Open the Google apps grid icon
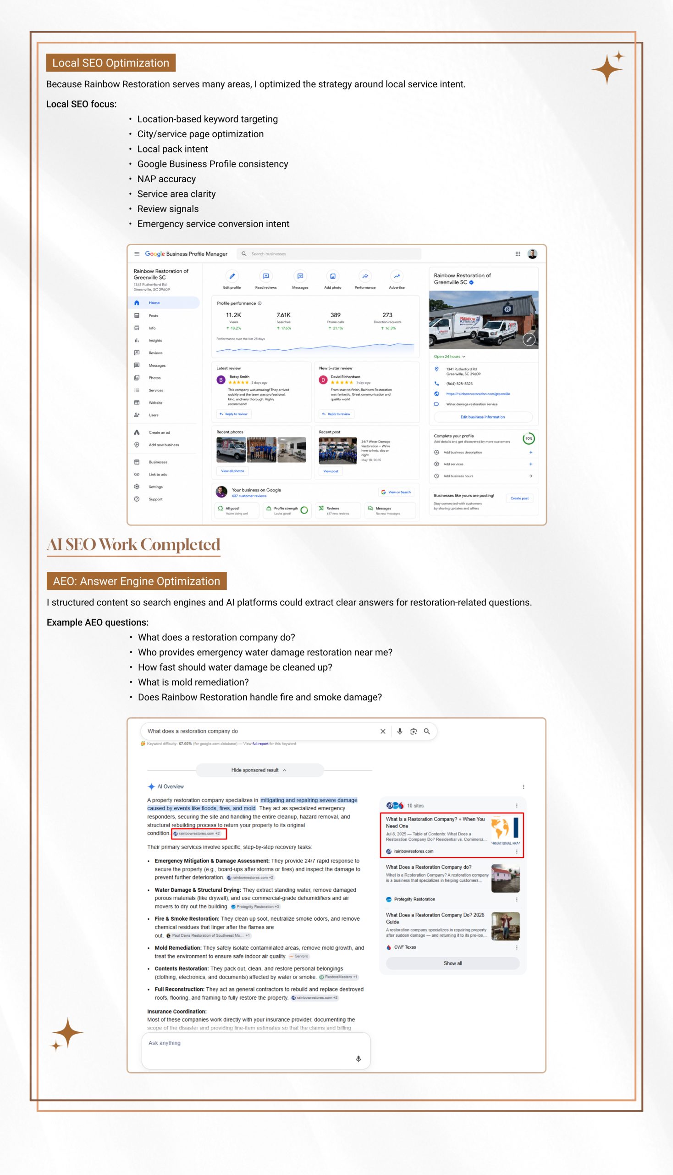 point(518,254)
